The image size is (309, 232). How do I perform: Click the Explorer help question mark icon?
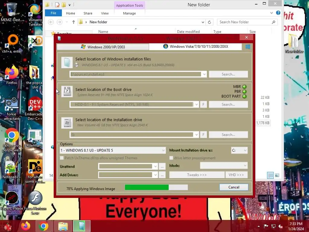(x=278, y=13)
